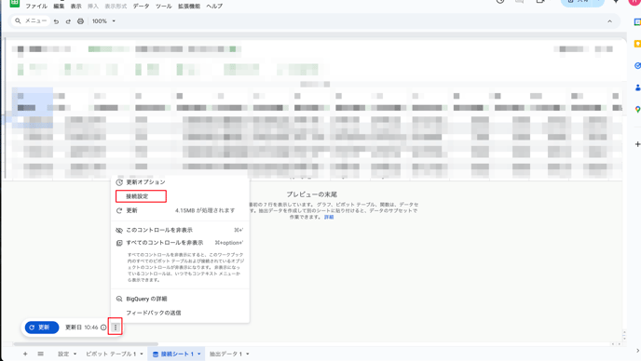
Task: Open the three-dot menu beside refresh time
Action: [116, 328]
